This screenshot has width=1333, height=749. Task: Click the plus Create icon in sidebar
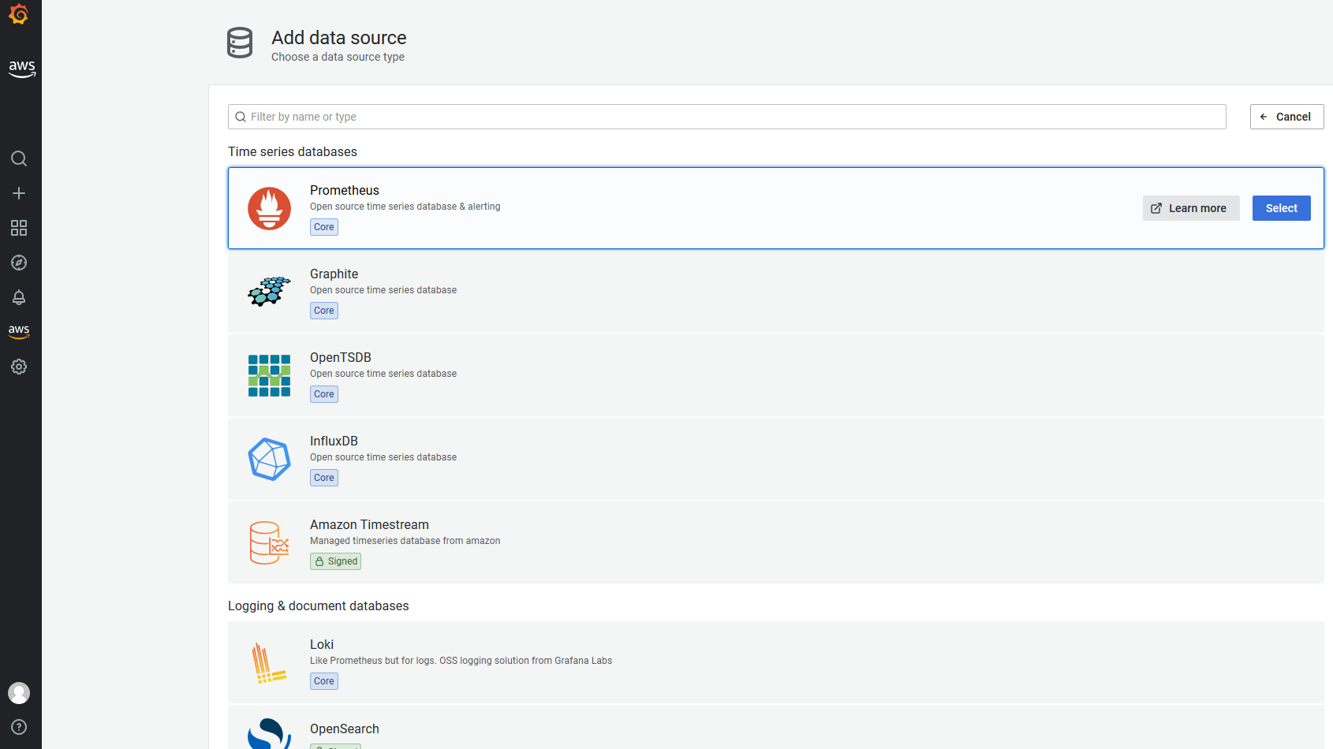[19, 193]
